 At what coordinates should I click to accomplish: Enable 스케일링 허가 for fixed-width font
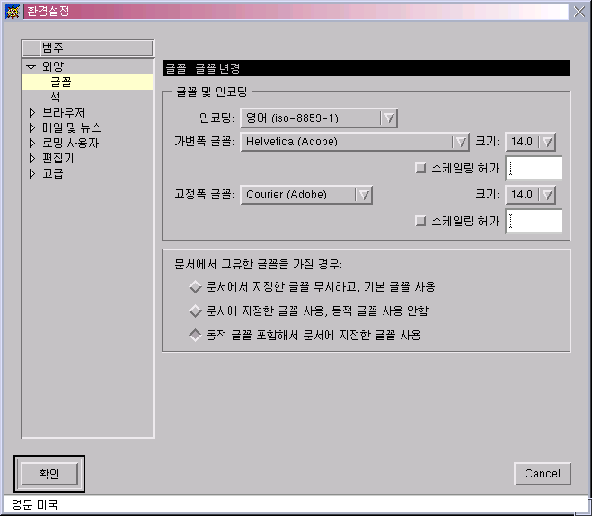tap(420, 221)
